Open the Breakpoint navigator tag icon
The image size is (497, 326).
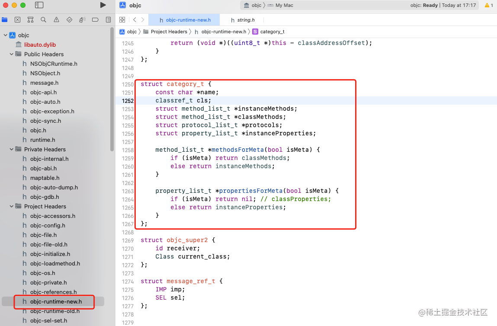(x=96, y=19)
